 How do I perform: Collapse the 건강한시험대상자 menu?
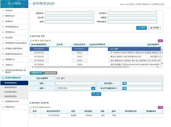pyautogui.click(x=3, y=78)
